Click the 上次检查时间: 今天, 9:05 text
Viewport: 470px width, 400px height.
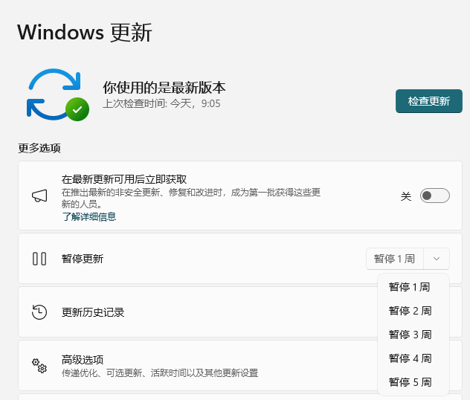[161, 103]
